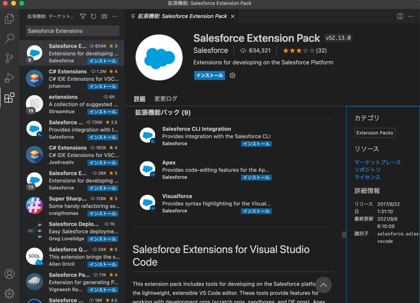Viewport: 420px width, 303px height.
Task: Click the Extensions icon in activity bar
Action: tap(9, 98)
